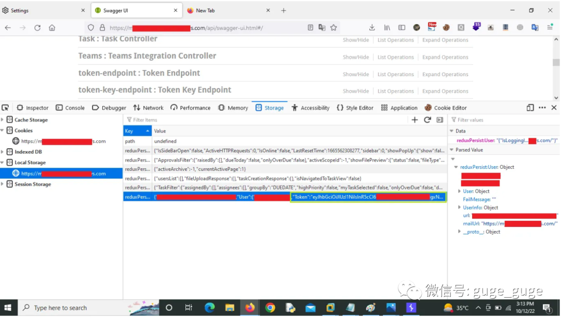The image size is (561, 317).
Task: Expand the Indexed DB tree node
Action: 3,152
